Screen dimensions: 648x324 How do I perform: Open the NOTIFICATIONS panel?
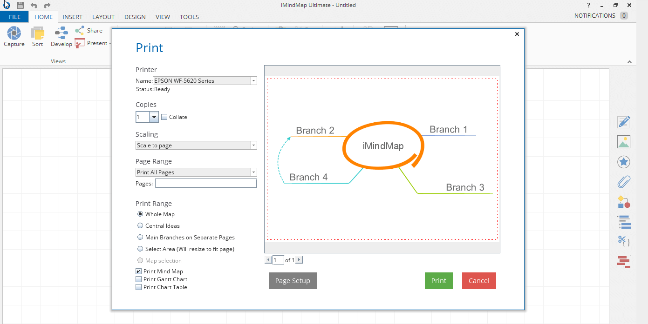pyautogui.click(x=601, y=16)
